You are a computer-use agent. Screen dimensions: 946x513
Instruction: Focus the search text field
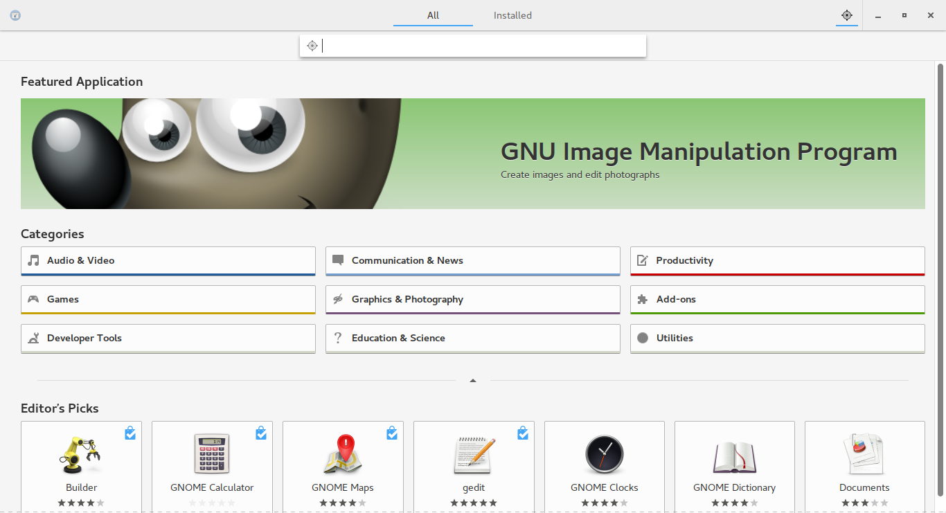(473, 46)
